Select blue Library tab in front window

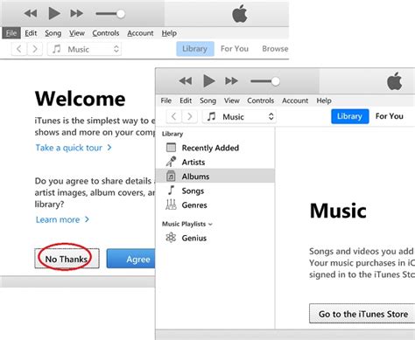coord(350,116)
